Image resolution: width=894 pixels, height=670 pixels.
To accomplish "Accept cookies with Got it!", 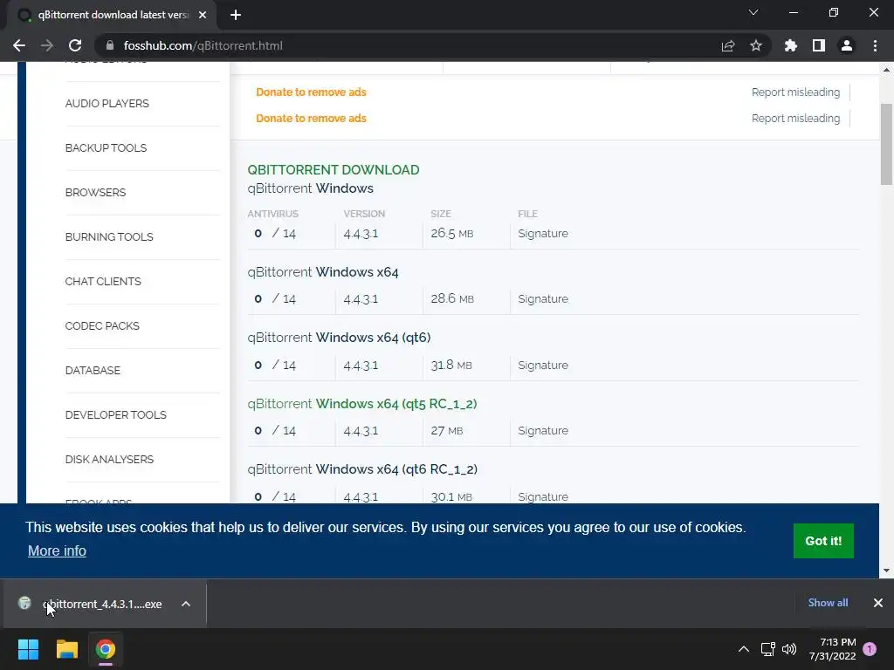I will 823,541.
